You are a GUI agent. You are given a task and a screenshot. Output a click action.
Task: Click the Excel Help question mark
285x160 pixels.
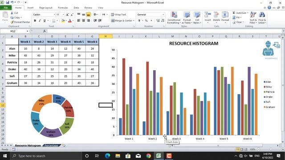click(269, 8)
